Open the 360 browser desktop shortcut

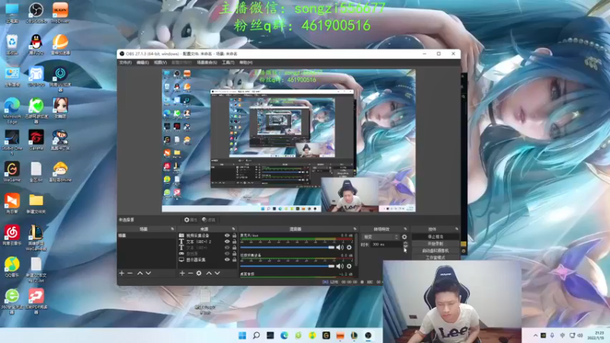pyautogui.click(x=12, y=301)
